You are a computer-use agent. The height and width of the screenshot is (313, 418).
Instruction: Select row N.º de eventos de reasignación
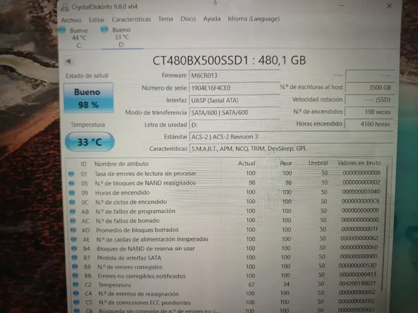tap(227, 293)
